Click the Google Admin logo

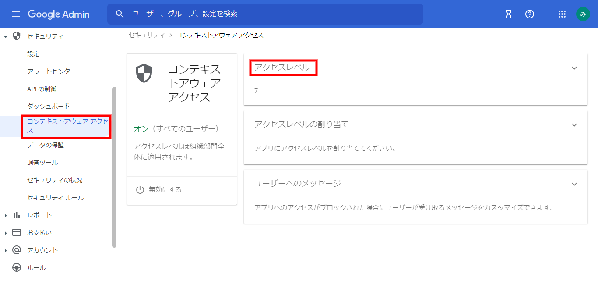point(59,14)
